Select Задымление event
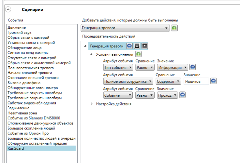This screenshot has height=163, width=240. pyautogui.click(x=19, y=108)
